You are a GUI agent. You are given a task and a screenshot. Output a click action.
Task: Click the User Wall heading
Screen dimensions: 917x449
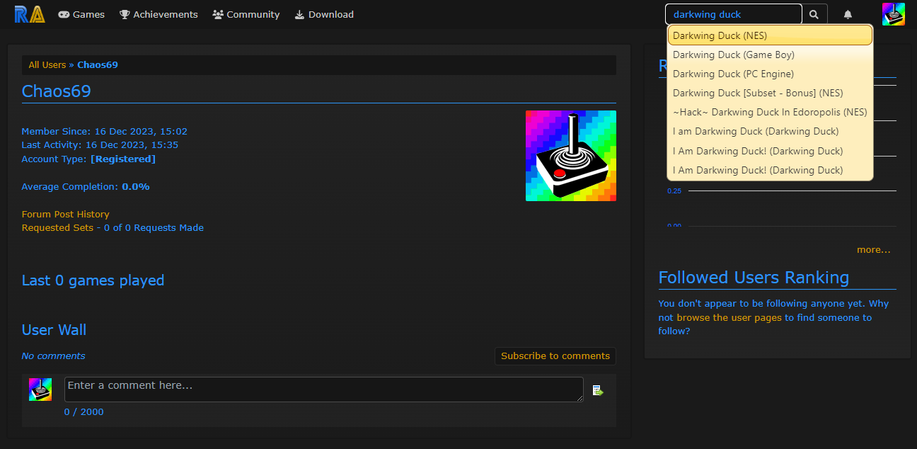point(54,330)
